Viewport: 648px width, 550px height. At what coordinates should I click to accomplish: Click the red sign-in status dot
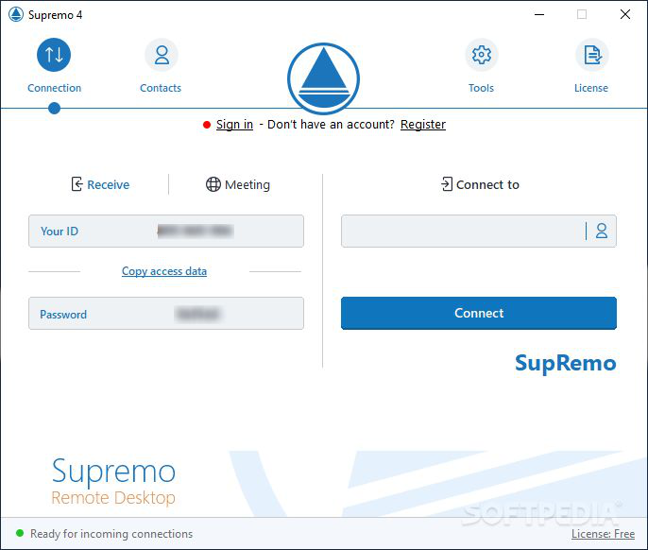coord(207,125)
